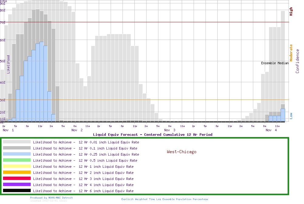This screenshot has width=304, height=204.
Task: Click the light gray 0.01 inch legend swatch
Action: click(x=17, y=142)
